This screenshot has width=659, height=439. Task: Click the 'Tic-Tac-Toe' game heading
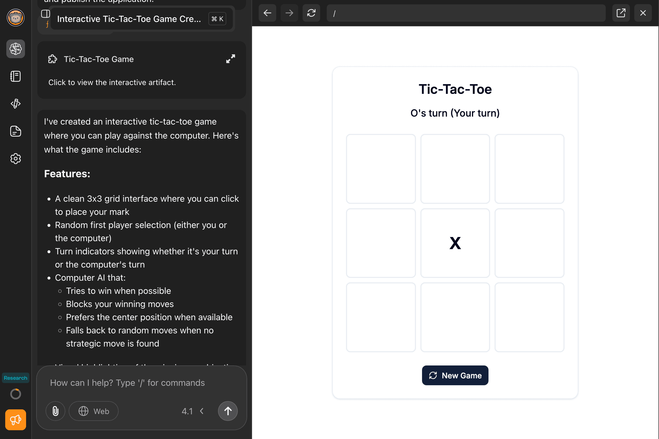455,89
